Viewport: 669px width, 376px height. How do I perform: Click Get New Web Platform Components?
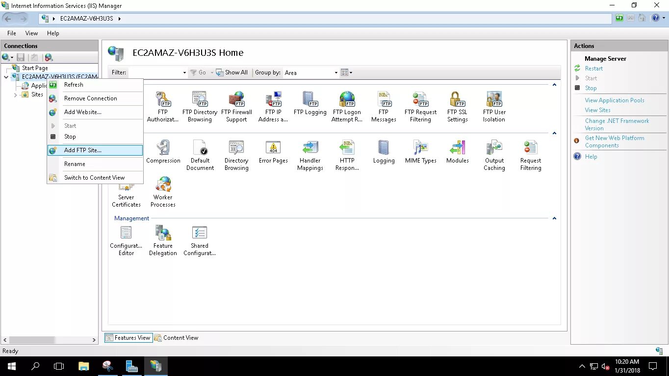coord(615,141)
